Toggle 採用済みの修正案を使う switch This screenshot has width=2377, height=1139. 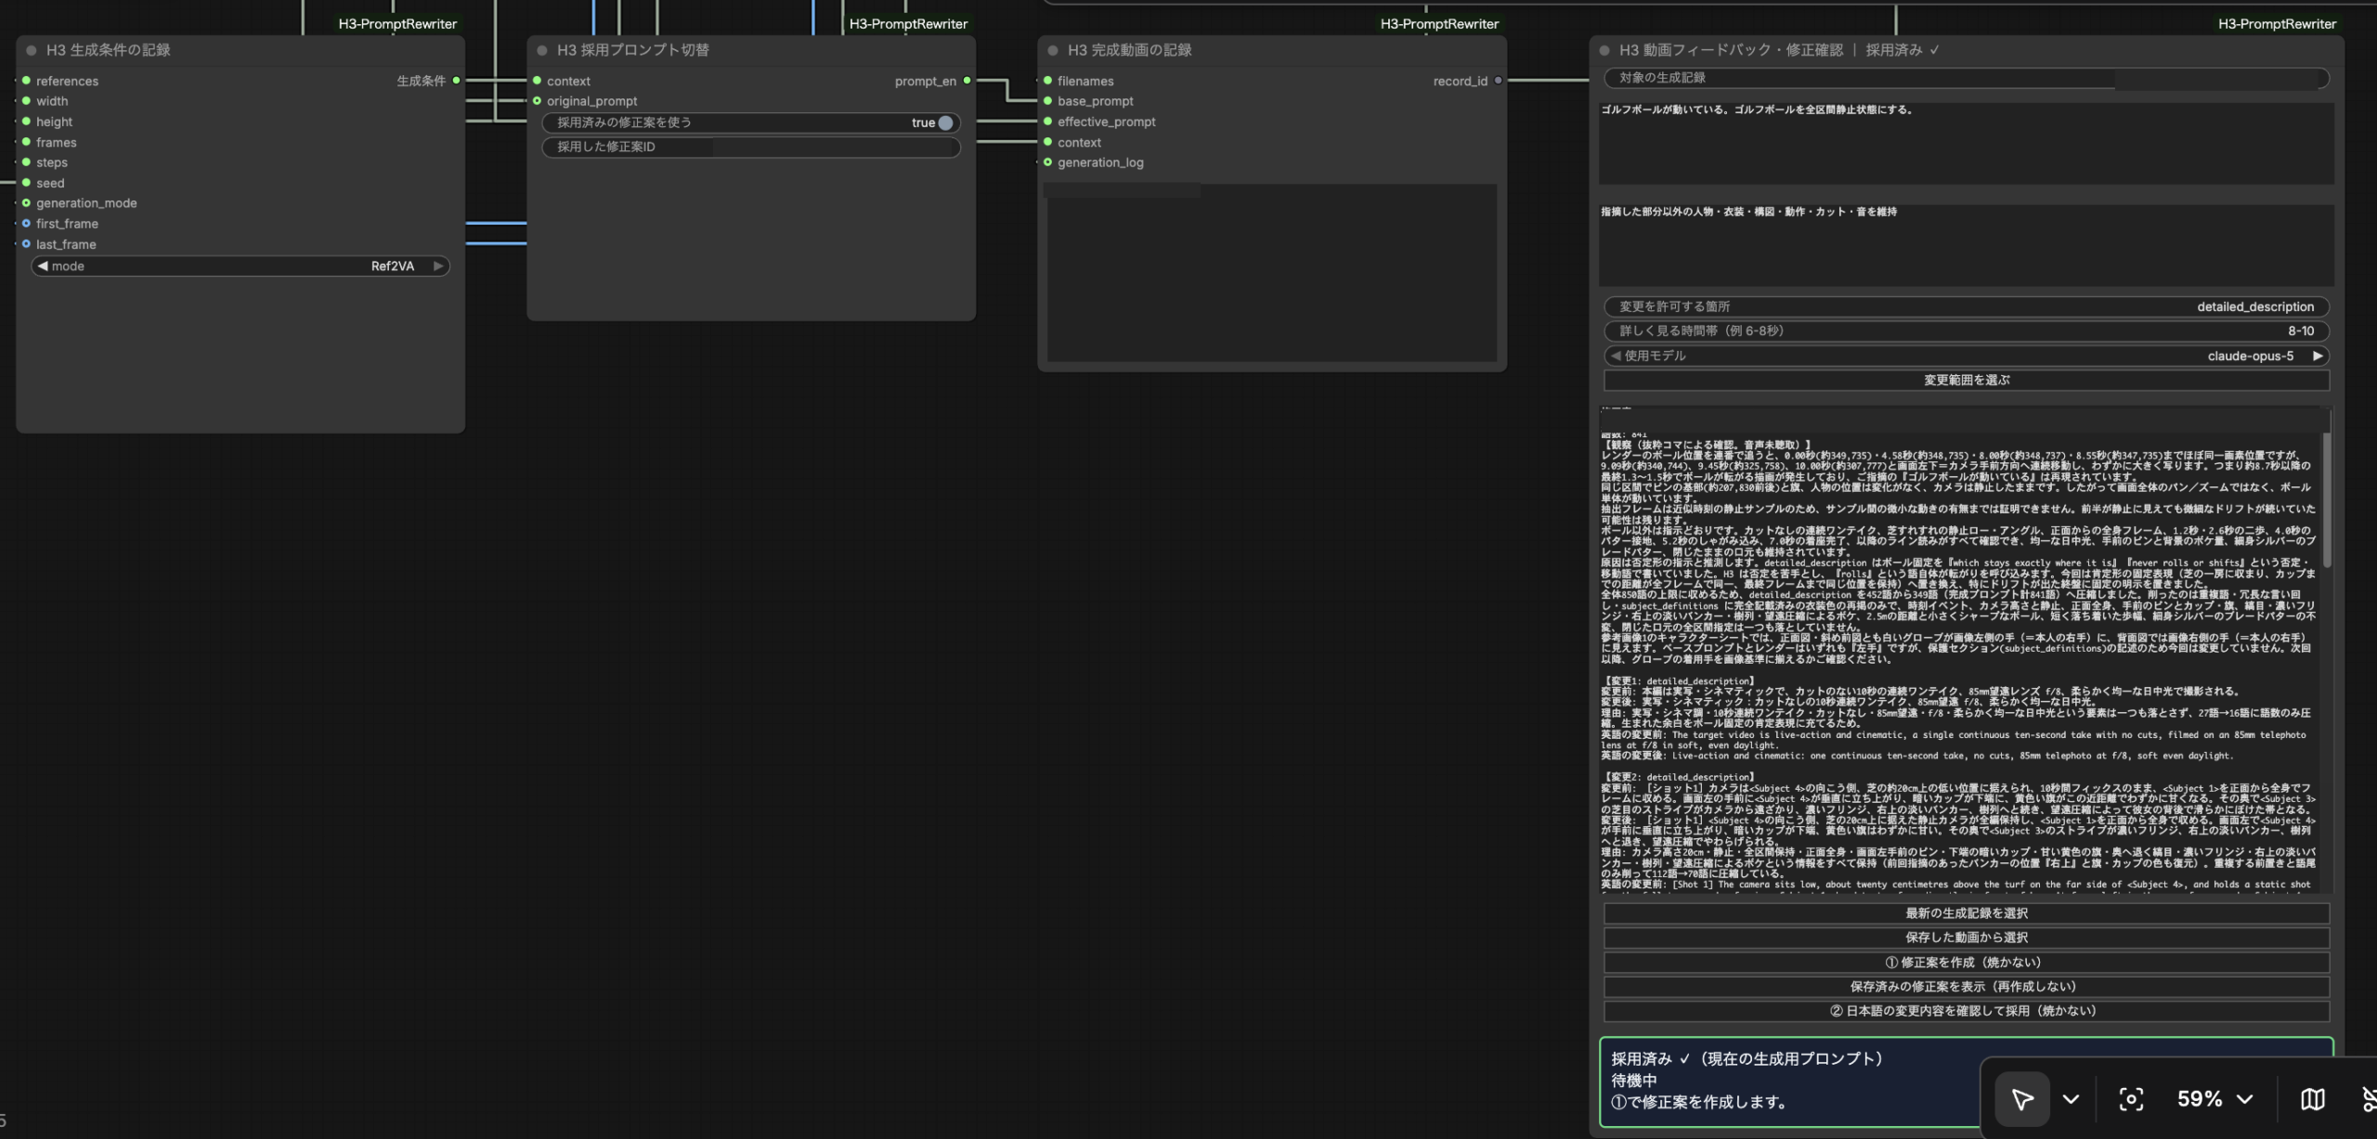945,123
